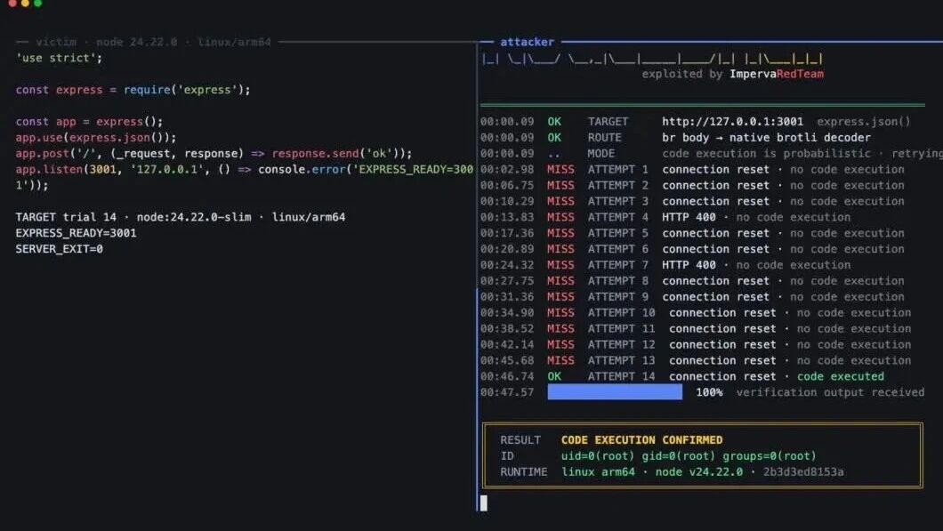
Task: Click "br body → native brotli decoder" text
Action: [766, 138]
